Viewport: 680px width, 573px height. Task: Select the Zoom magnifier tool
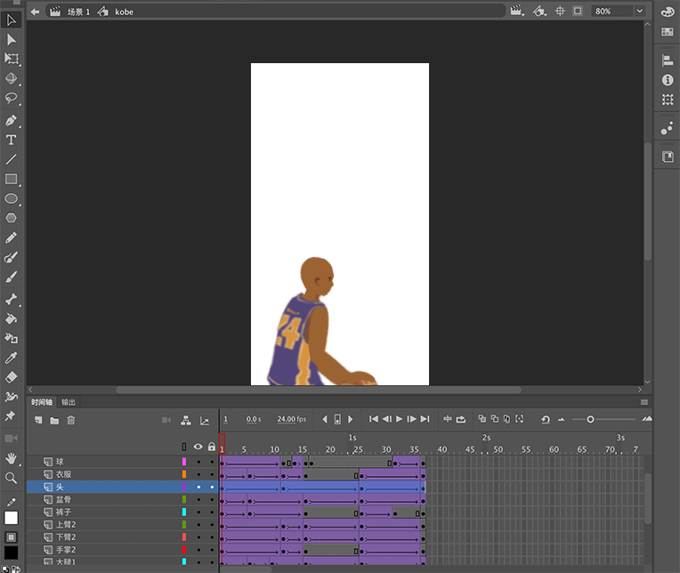12,479
